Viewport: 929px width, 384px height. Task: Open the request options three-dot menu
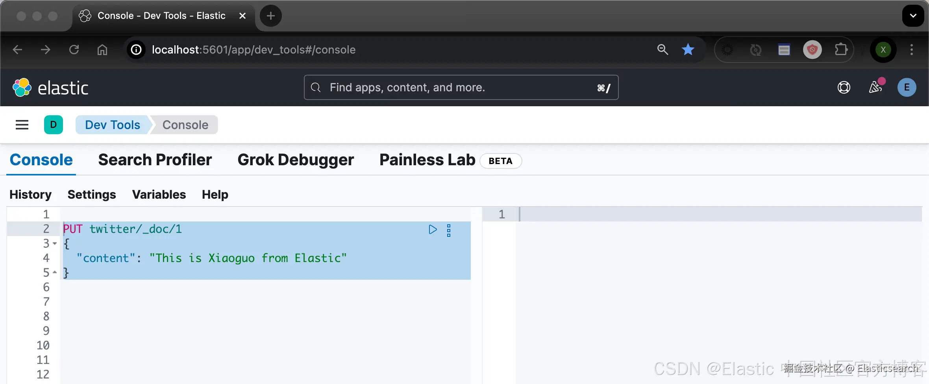449,231
